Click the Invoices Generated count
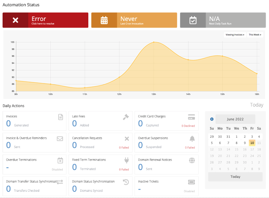 point(8,123)
